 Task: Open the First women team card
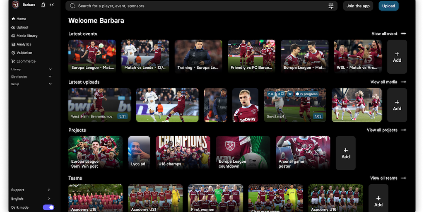pyautogui.click(x=215, y=198)
